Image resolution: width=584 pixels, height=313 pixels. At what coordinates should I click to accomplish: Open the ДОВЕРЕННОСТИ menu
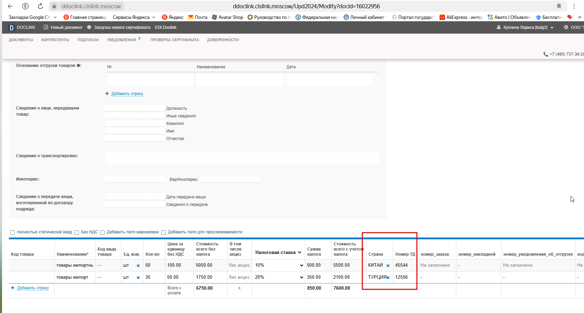coord(223,40)
